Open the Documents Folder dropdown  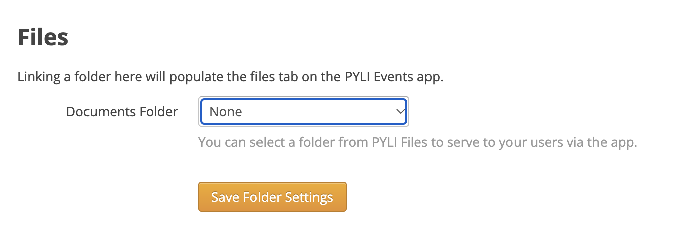point(303,111)
